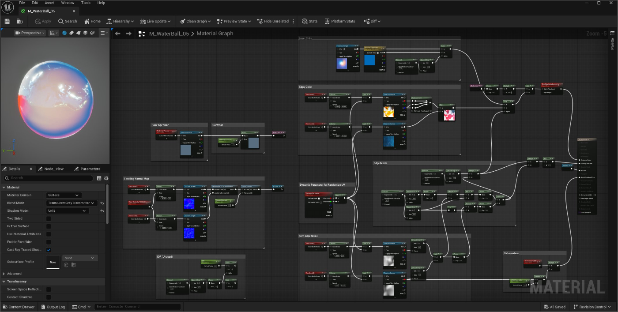Uncheck Cast Ray Traced Shadows
This screenshot has height=312, width=618.
49,250
